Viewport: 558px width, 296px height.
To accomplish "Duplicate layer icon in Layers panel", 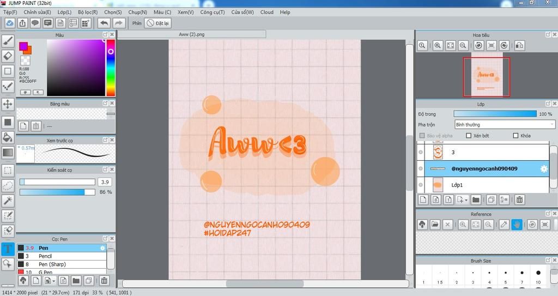I will [492, 200].
